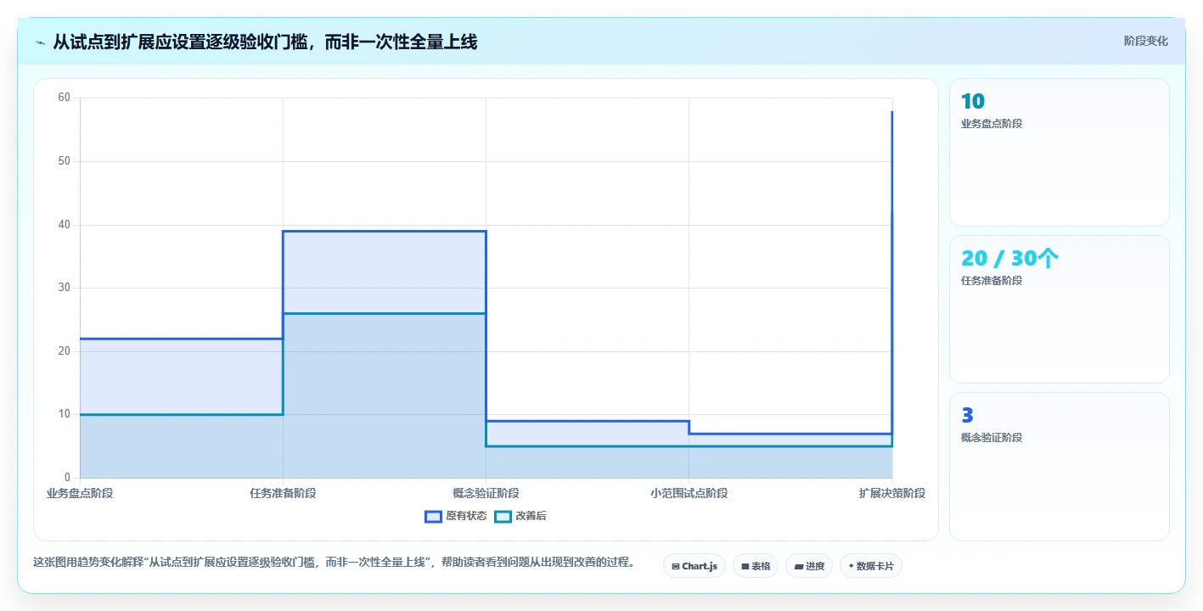Click the y-axis value 10
1203x611 pixels.
[65, 414]
